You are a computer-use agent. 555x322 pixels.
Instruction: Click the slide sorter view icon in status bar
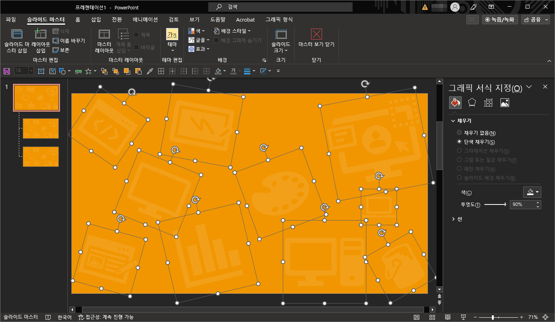pyautogui.click(x=432, y=317)
